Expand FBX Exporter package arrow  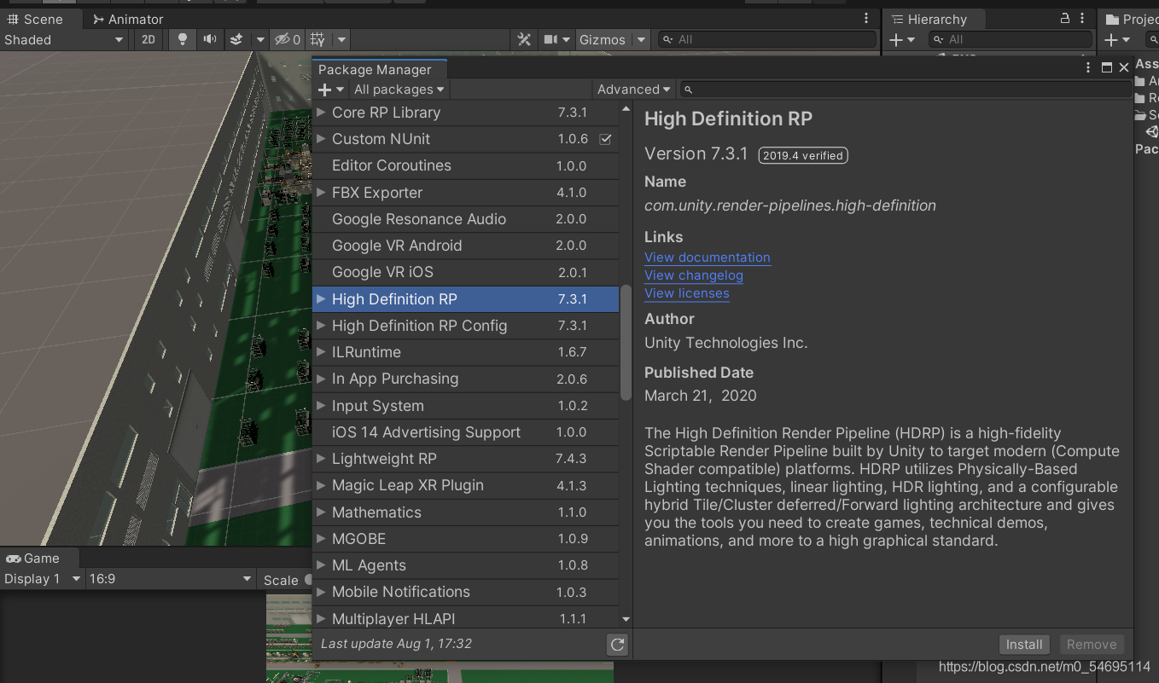321,193
